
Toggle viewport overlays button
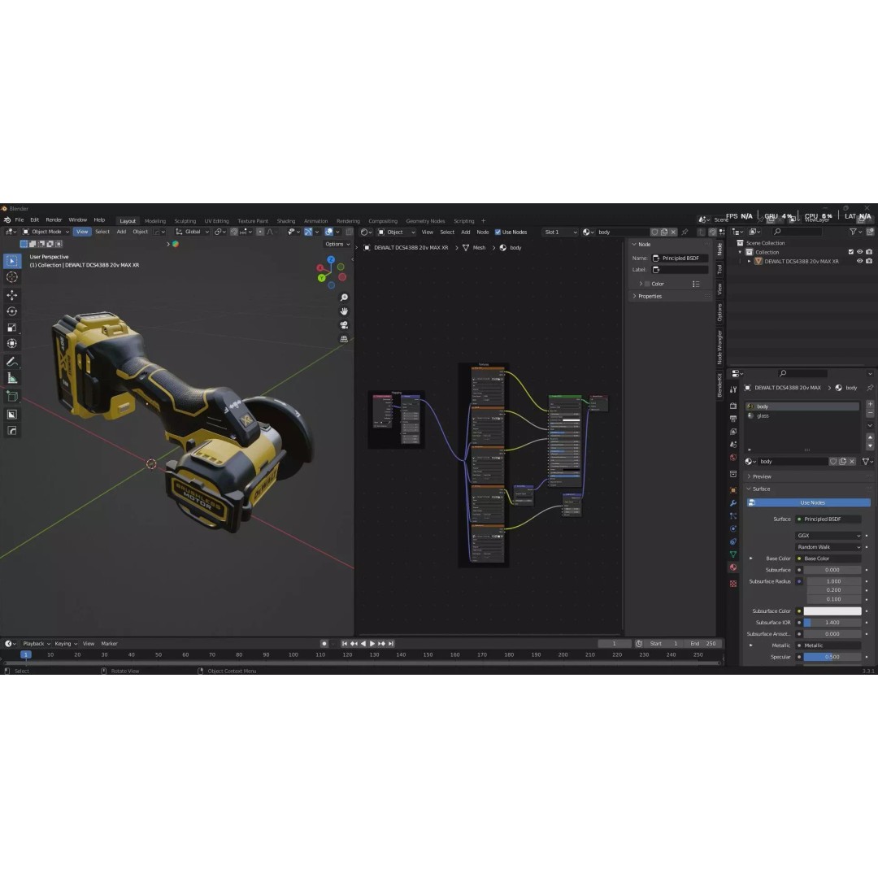328,232
